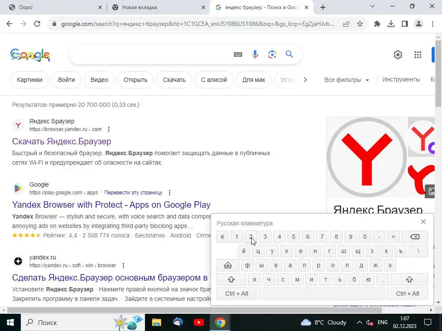Open the Chrome extensions puzzle icon
This screenshot has height=331, width=442.
coord(377,24)
